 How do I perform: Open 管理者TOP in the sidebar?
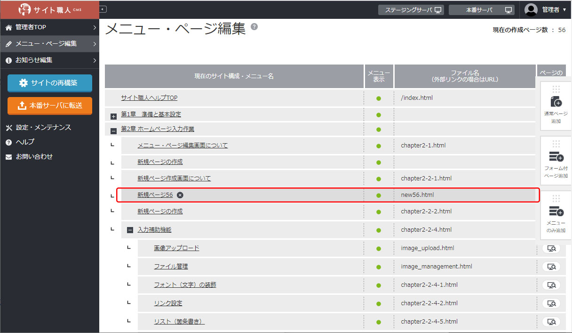[x=49, y=27]
